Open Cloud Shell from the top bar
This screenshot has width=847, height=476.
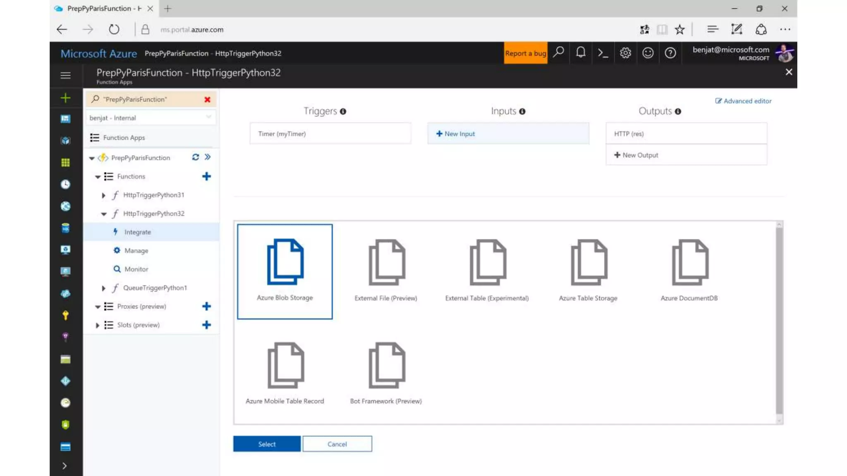point(603,53)
